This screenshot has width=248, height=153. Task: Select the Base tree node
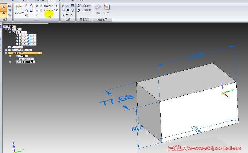[17, 47]
